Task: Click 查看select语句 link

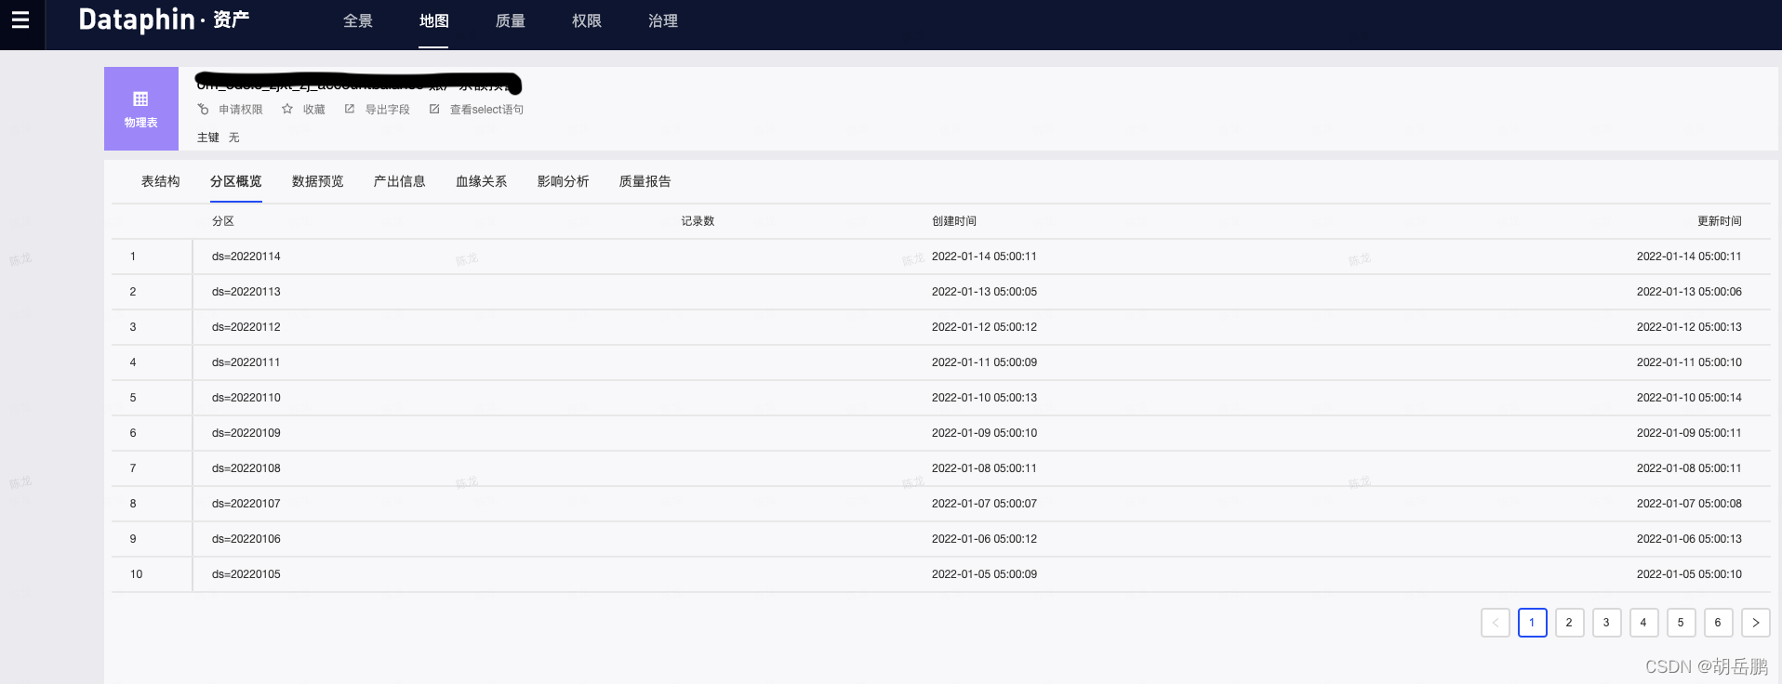Action: coord(486,110)
